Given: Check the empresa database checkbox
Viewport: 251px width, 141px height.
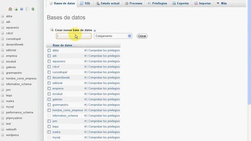Looking at the screenshot, I should tap(49, 89).
